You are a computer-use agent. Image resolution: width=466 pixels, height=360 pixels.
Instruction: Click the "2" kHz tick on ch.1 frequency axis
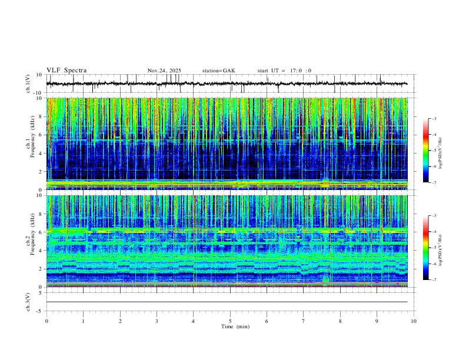pyautogui.click(x=41, y=172)
